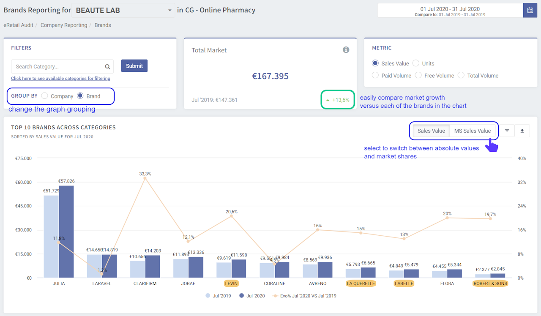Group the chart by Company
Viewport: 541px width, 316px height.
tap(45, 96)
